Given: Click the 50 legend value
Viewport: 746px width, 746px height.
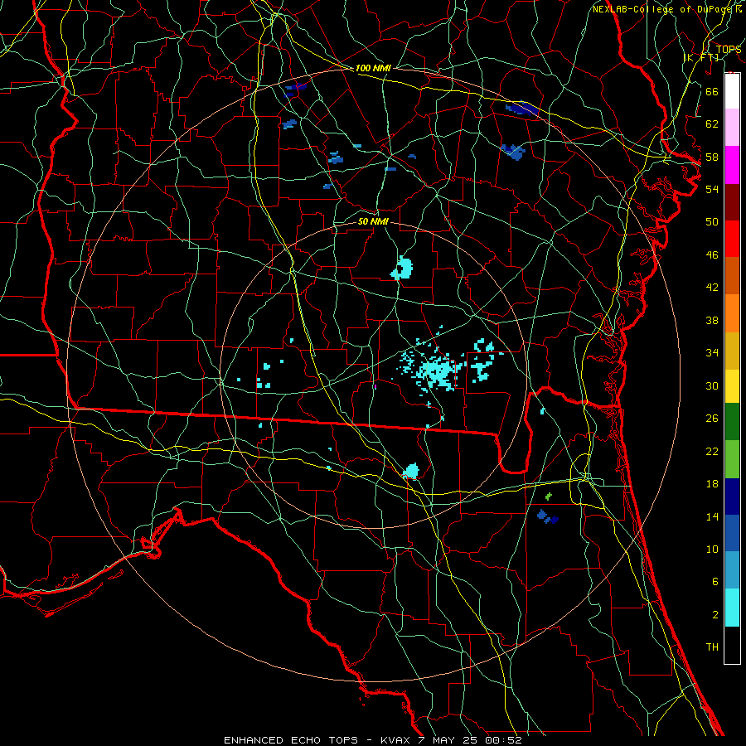Looking at the screenshot, I should click(x=712, y=222).
